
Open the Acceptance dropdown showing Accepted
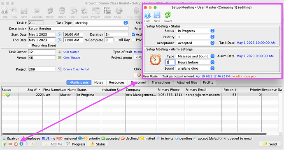tap(195, 43)
